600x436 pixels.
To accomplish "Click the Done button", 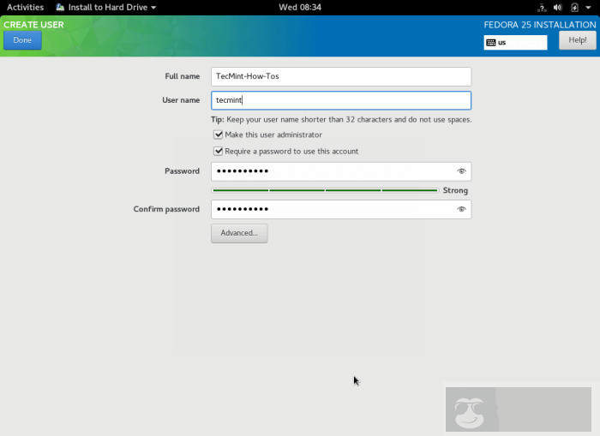I will tap(22, 40).
